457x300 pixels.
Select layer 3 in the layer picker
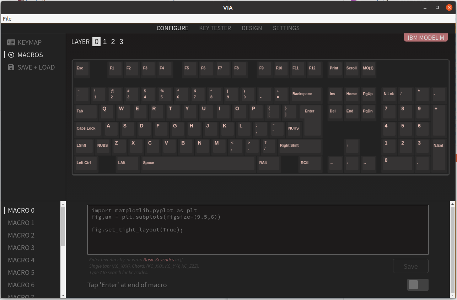121,42
